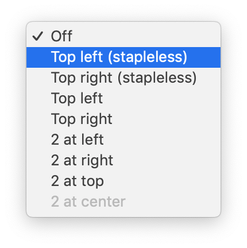Select the Off staple option
This screenshot has height=248, width=247.
tap(123, 36)
